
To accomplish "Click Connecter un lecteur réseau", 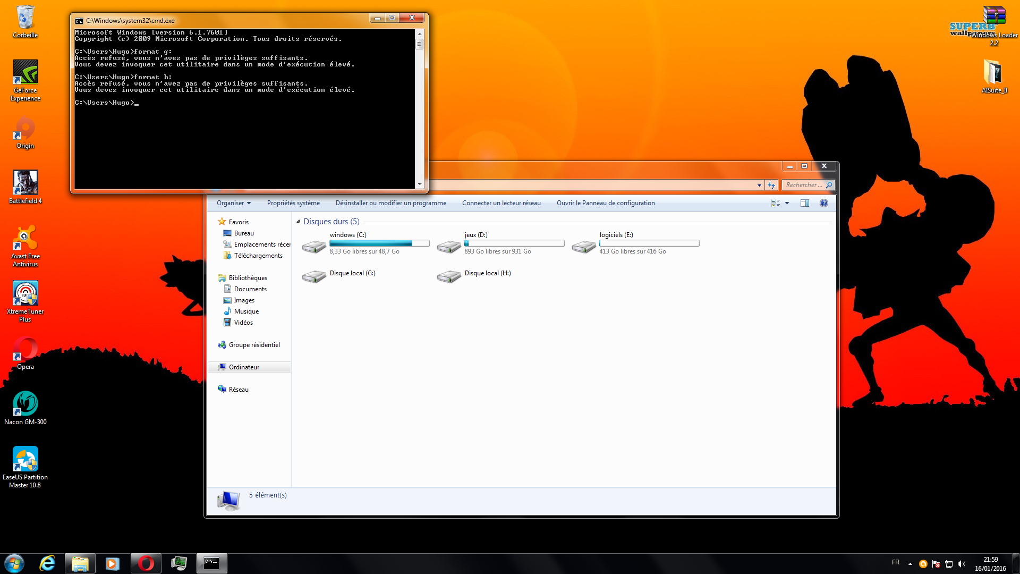I will click(x=501, y=203).
